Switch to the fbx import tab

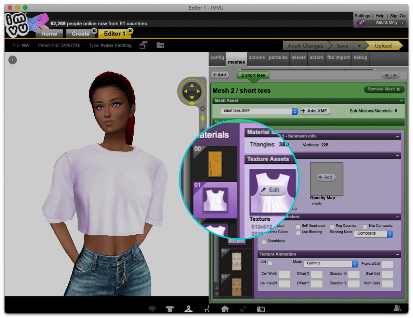click(x=339, y=58)
